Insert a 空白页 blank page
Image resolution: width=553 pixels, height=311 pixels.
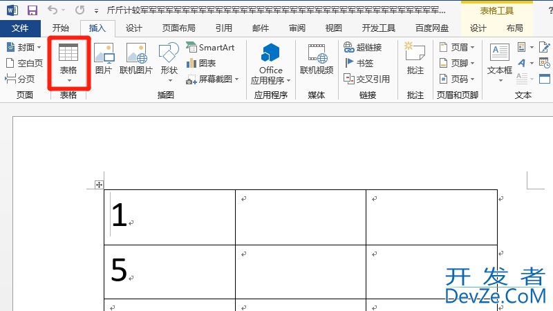[25, 63]
